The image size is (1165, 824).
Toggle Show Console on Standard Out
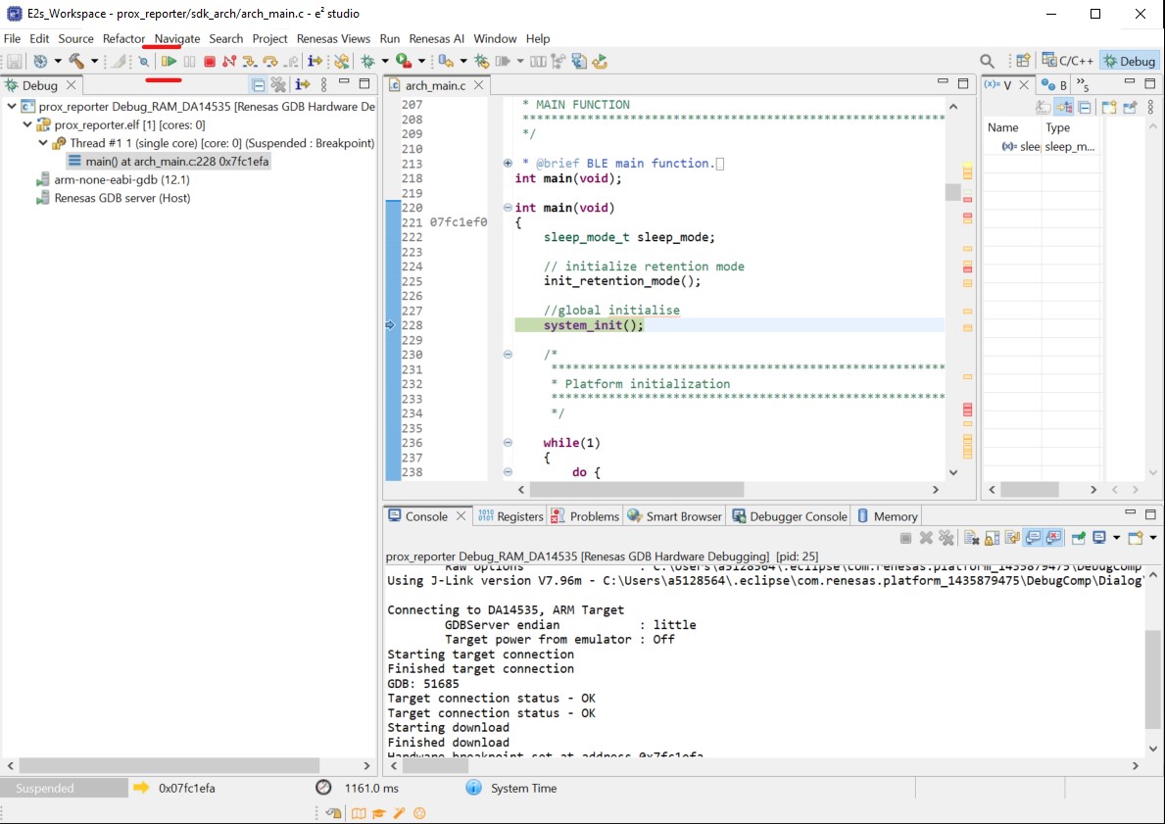pos(1033,537)
